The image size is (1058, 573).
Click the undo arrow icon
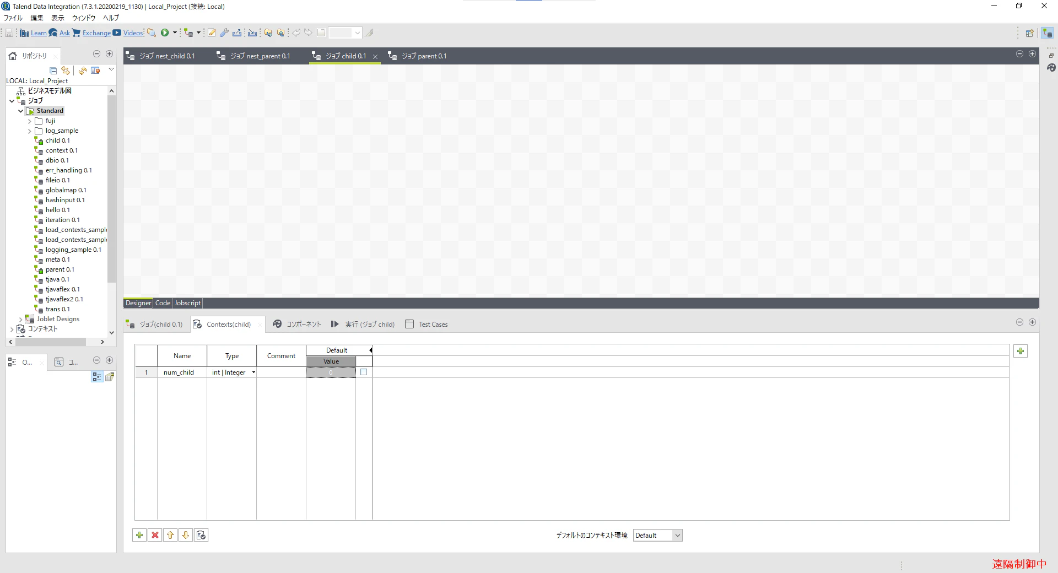pos(296,33)
